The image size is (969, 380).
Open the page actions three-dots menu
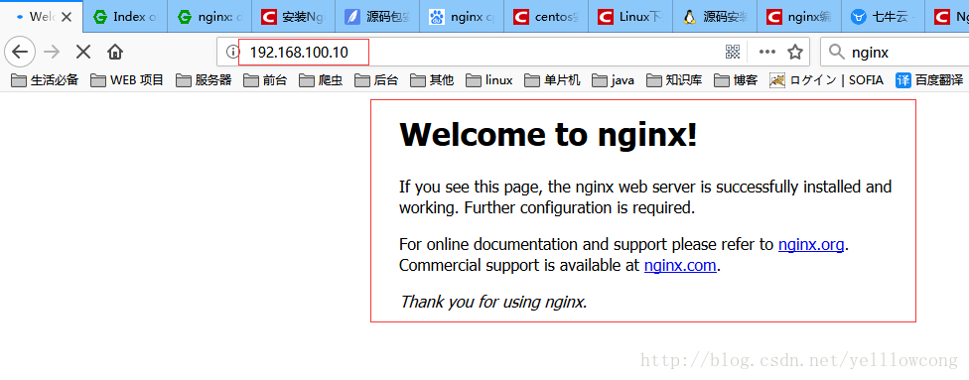766,52
